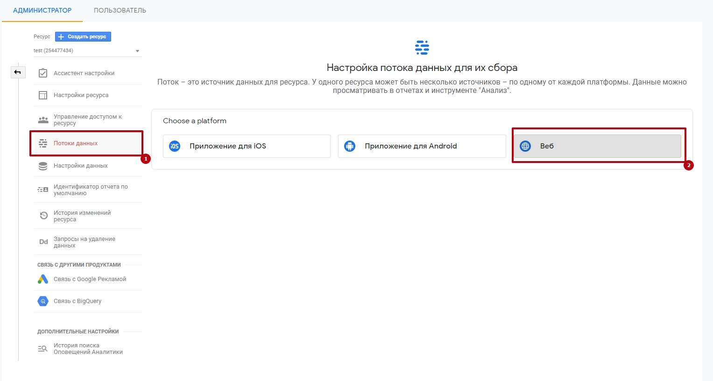Click the Веб globe icon
The width and height of the screenshot is (713, 381).
525,146
